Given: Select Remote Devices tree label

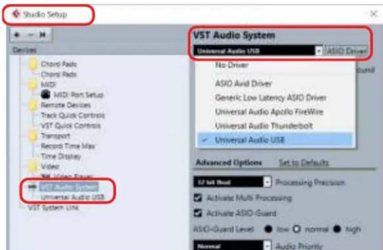Looking at the screenshot, I should click(x=65, y=105).
